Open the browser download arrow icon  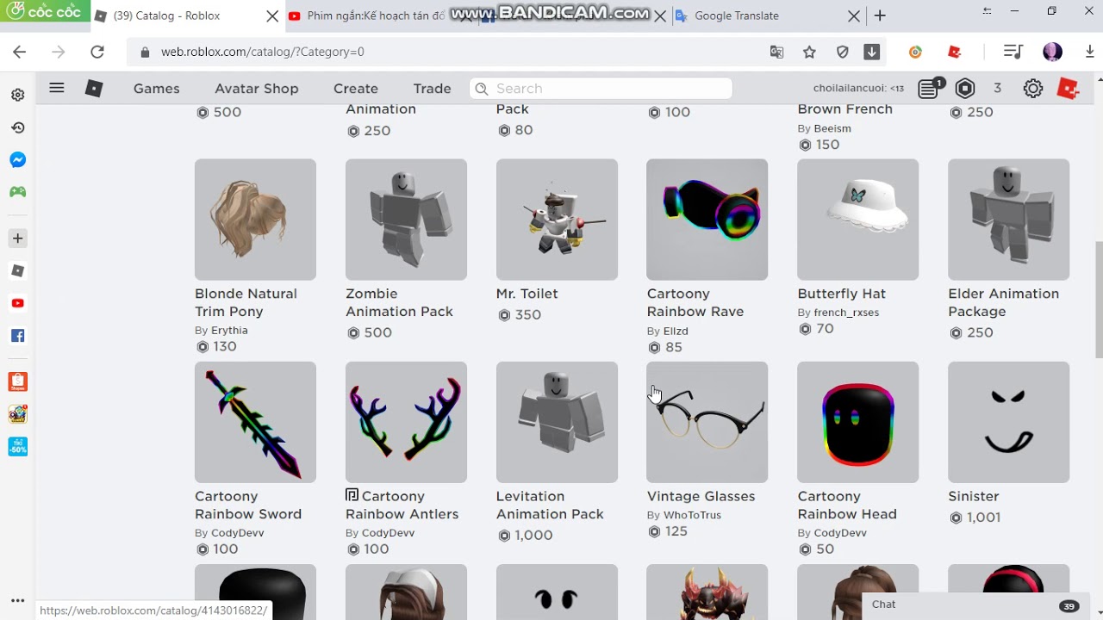[872, 52]
